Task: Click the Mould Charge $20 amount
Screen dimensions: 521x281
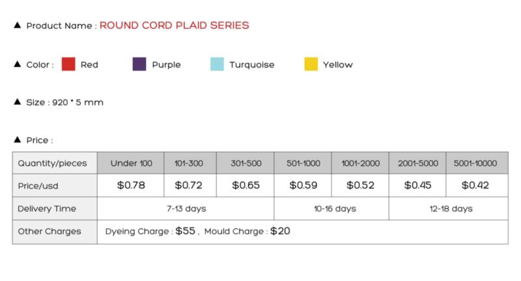Action: pyautogui.click(x=280, y=231)
